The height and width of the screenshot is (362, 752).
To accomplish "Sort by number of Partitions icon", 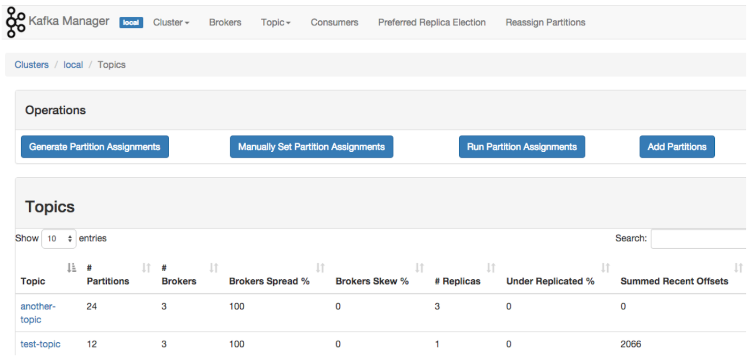I will [x=146, y=268].
